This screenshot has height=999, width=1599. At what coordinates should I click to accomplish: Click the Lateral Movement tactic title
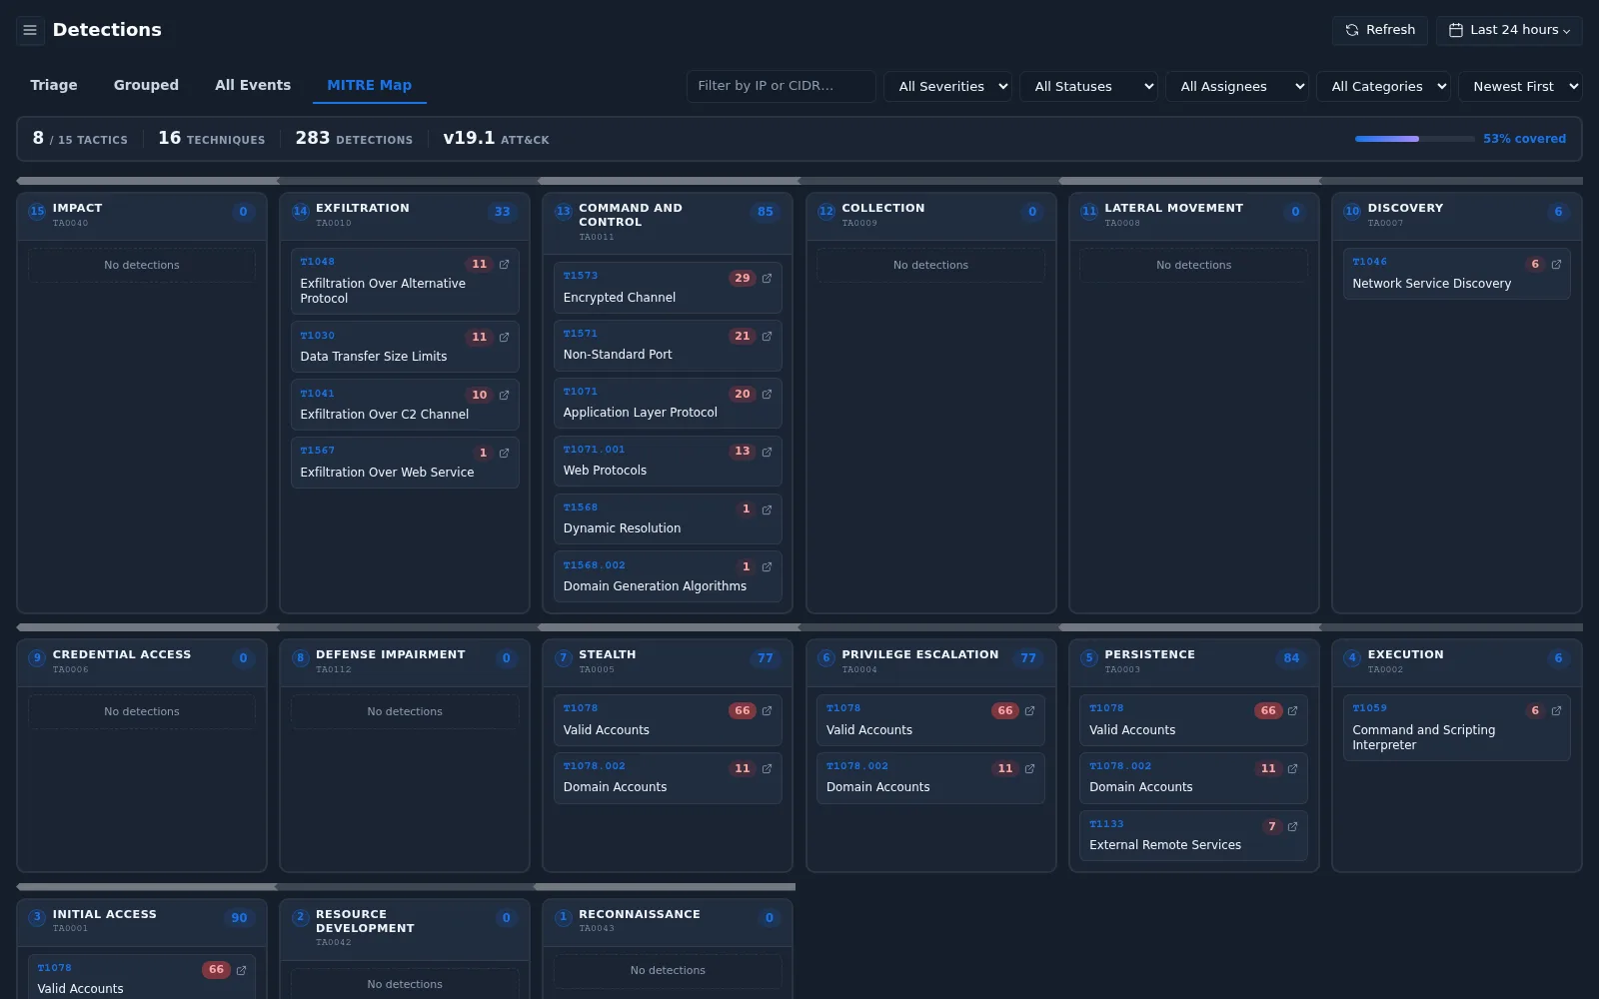[x=1174, y=208]
